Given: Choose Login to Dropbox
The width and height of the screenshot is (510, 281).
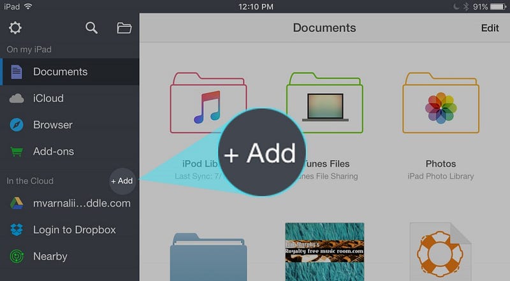Looking at the screenshot, I should tap(69, 230).
